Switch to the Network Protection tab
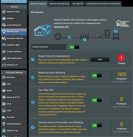The width and height of the screenshot is (133, 137). tap(38, 4)
